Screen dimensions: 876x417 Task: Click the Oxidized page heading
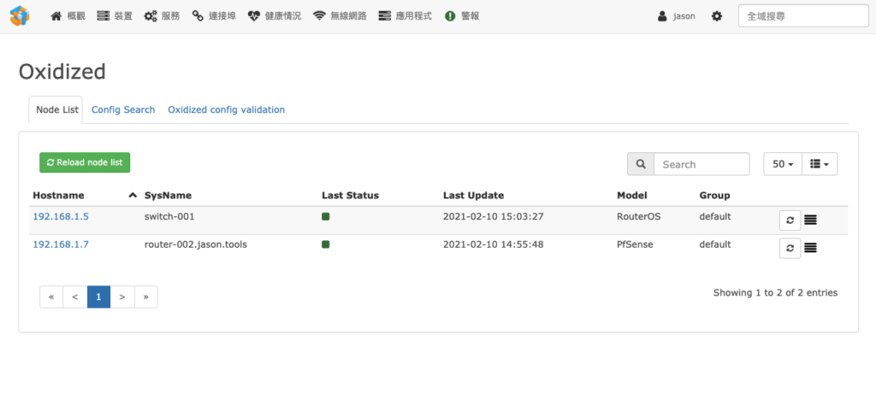[x=62, y=72]
